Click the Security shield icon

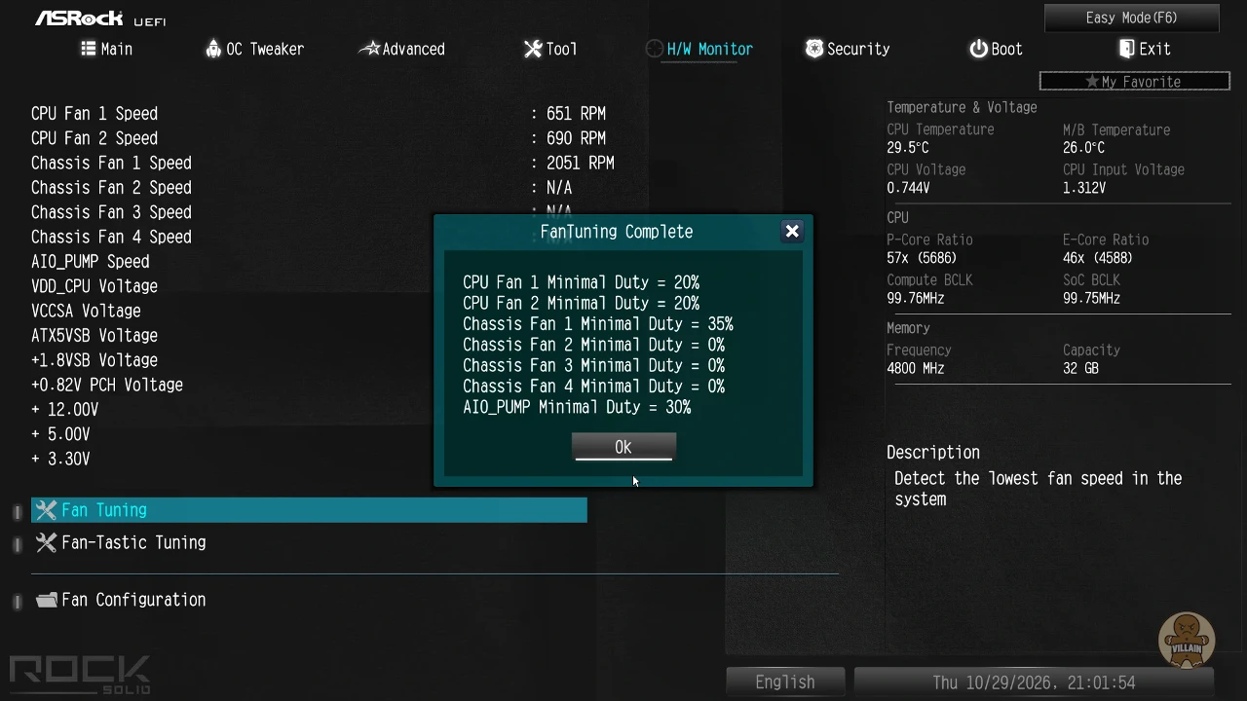coord(814,49)
